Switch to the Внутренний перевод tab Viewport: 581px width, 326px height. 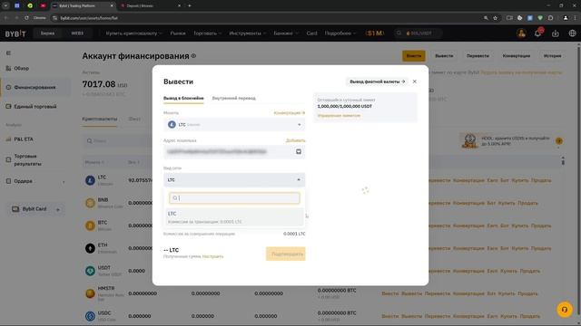(234, 99)
